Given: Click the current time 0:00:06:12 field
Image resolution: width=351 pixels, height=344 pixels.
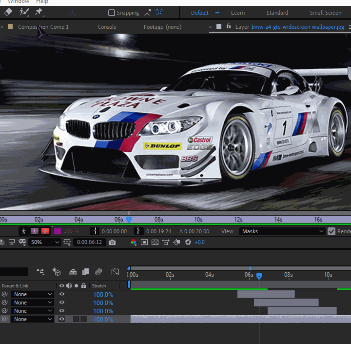Looking at the screenshot, I should point(89,242).
